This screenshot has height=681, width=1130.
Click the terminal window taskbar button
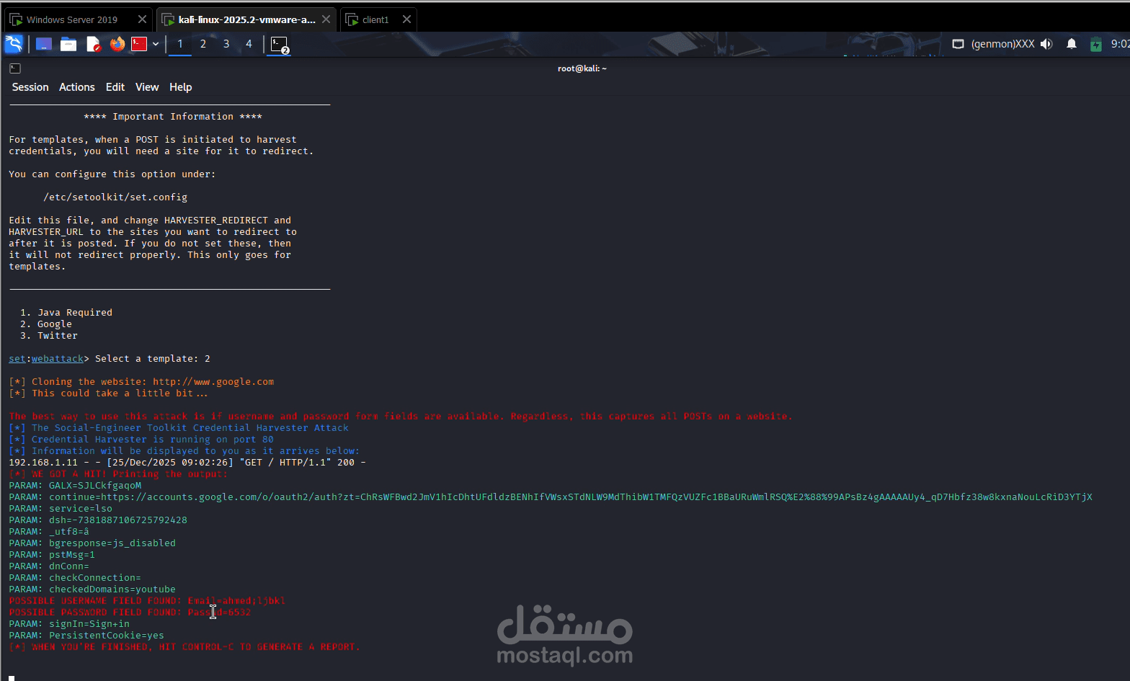coord(280,45)
